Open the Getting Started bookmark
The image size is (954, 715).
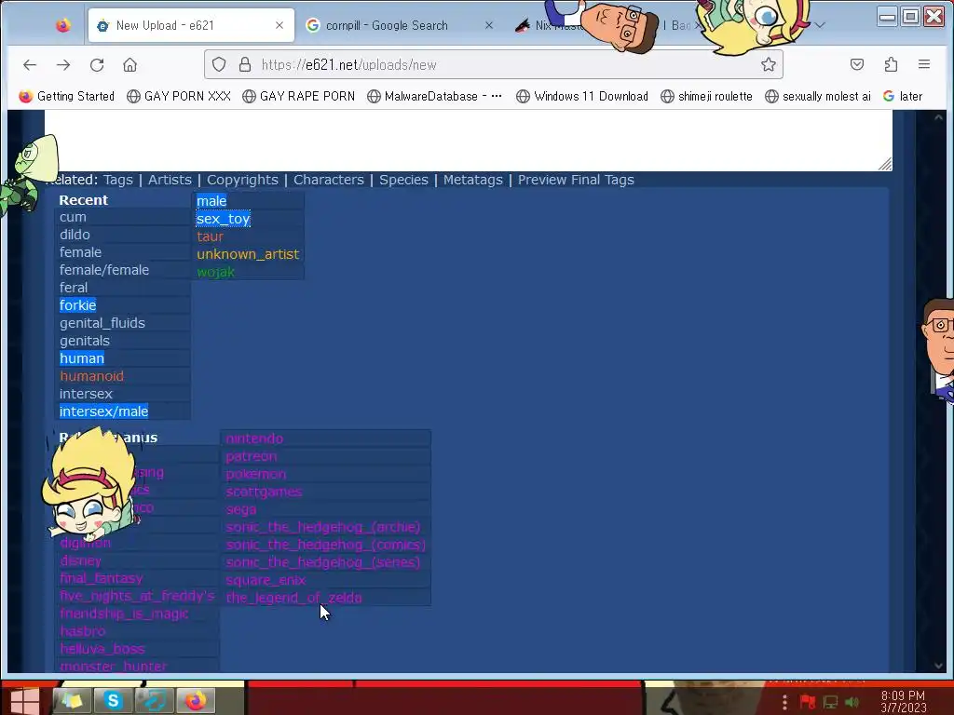[67, 96]
